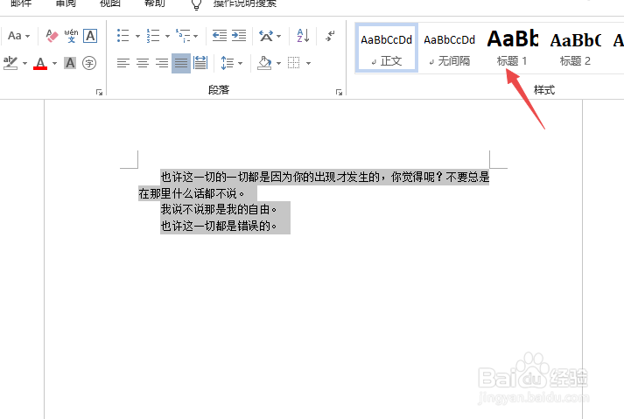Open the 视图 (View) ribbon tab
Viewport: 624px width, 419px height.
click(x=110, y=3)
